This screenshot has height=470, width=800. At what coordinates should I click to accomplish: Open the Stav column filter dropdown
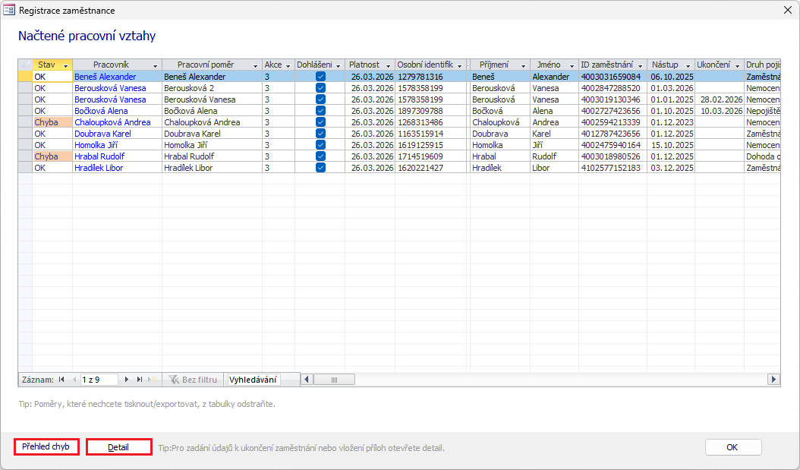[x=66, y=65]
